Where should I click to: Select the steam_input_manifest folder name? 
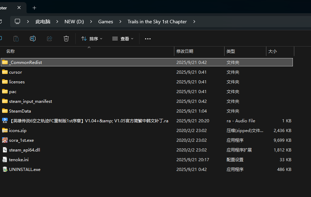31,101
